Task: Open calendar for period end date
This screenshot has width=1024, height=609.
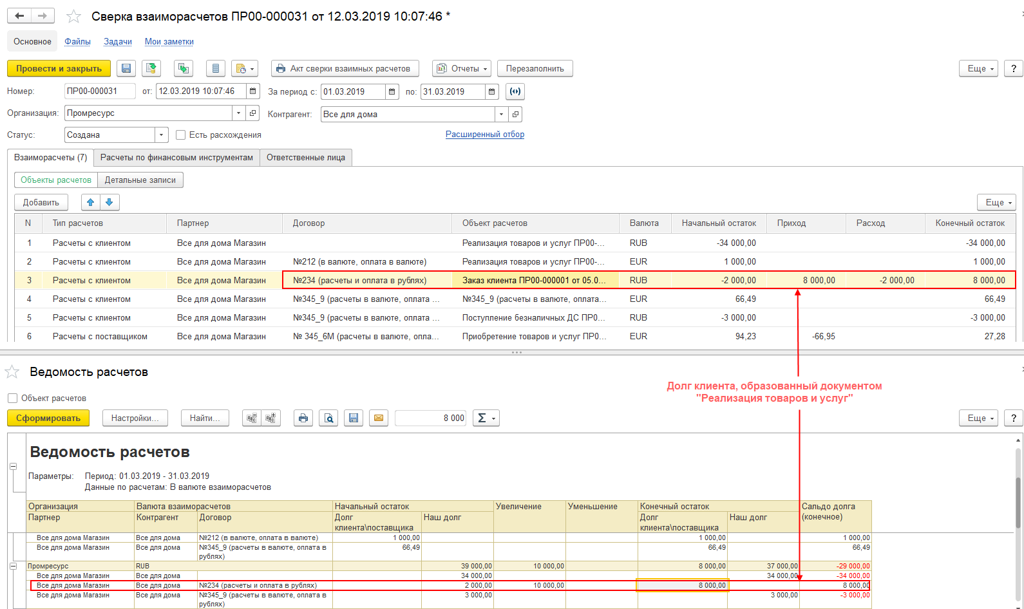Action: 492,92
